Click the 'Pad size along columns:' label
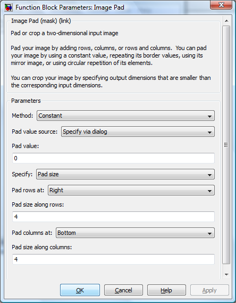 42,247
